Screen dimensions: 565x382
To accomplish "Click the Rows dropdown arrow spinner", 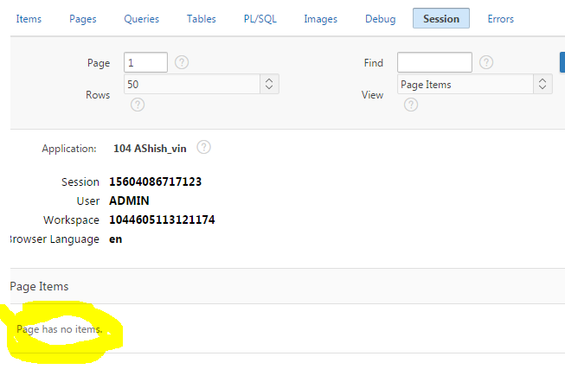I will 268,84.
